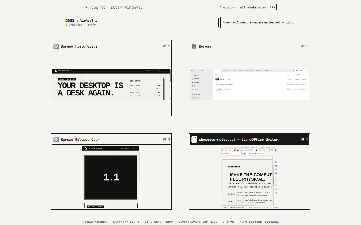This screenshot has height=225, width=361.
Task: Select the 'Bureau Field Guide' window title
Action: [x=79, y=46]
